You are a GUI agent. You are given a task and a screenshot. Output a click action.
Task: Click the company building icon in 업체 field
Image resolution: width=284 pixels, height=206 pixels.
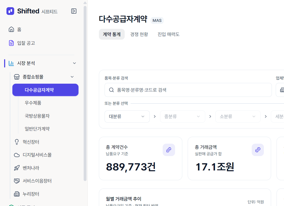tap(282, 90)
